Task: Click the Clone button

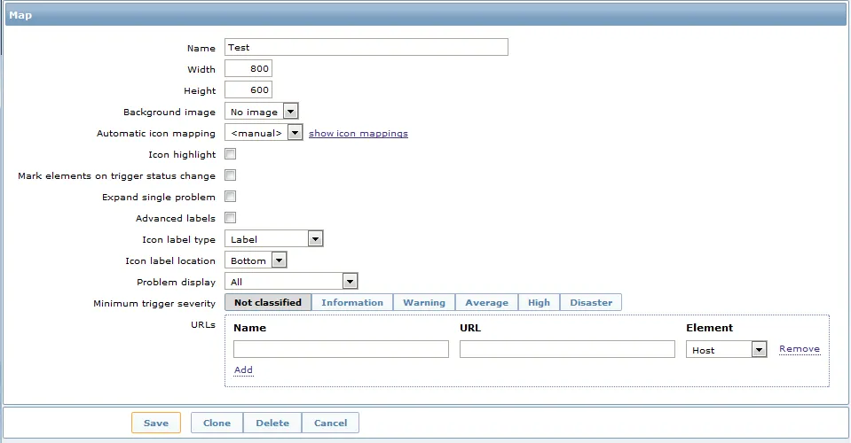Action: [x=217, y=423]
